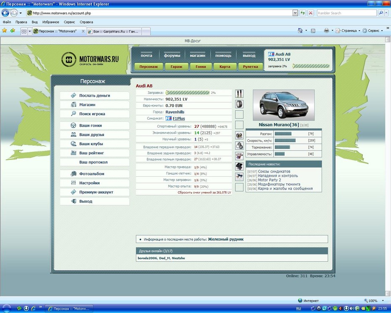Click the Print icon in command bar
391x313 pixels.
click(x=326, y=31)
